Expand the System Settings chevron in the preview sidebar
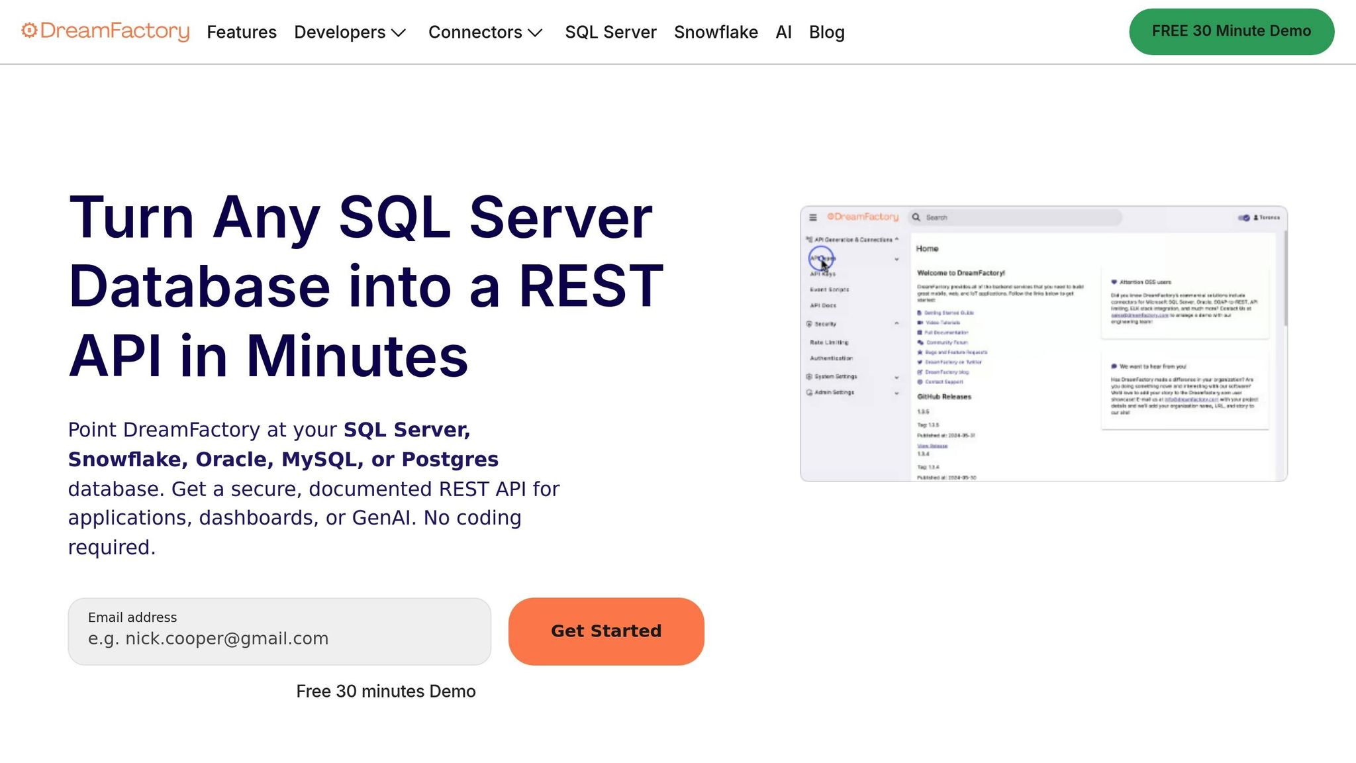 point(896,377)
